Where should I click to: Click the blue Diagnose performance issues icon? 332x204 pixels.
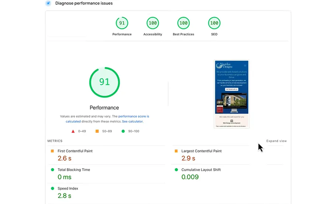coord(48,3)
